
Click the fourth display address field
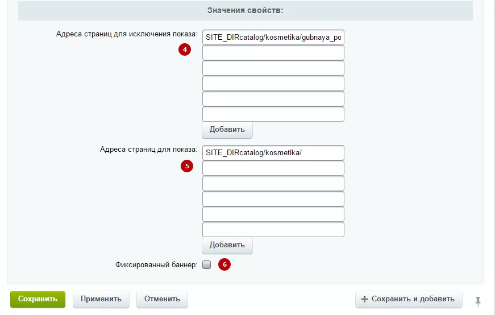tap(273, 199)
